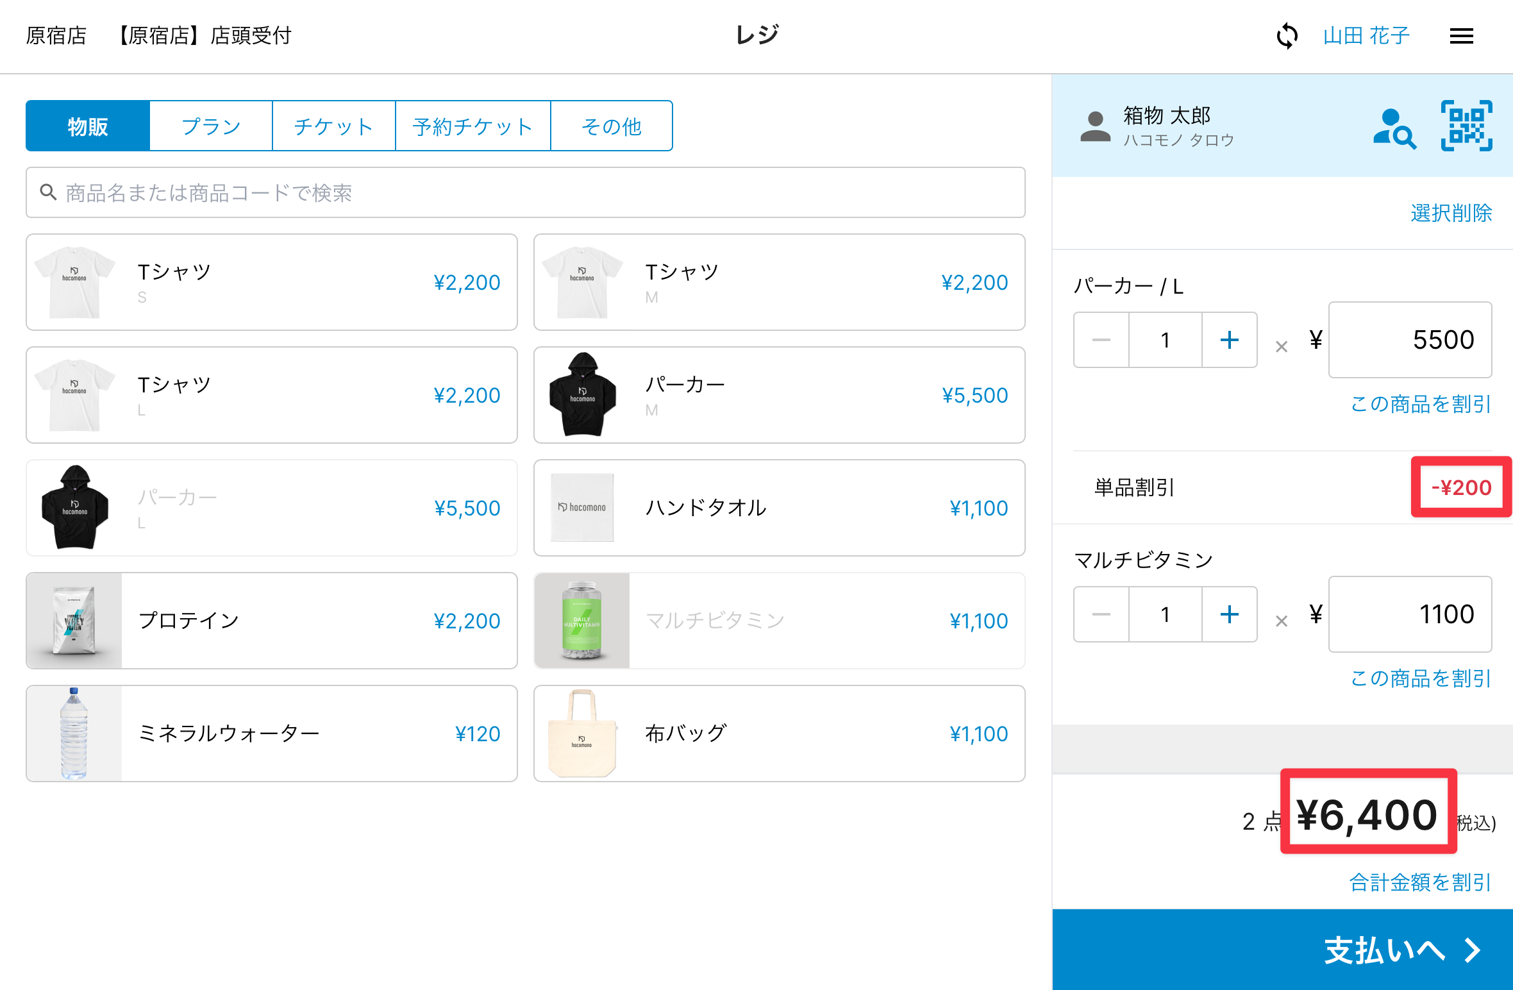Viewport: 1513px width, 990px height.
Task: Select the その他 tab
Action: [x=611, y=126]
